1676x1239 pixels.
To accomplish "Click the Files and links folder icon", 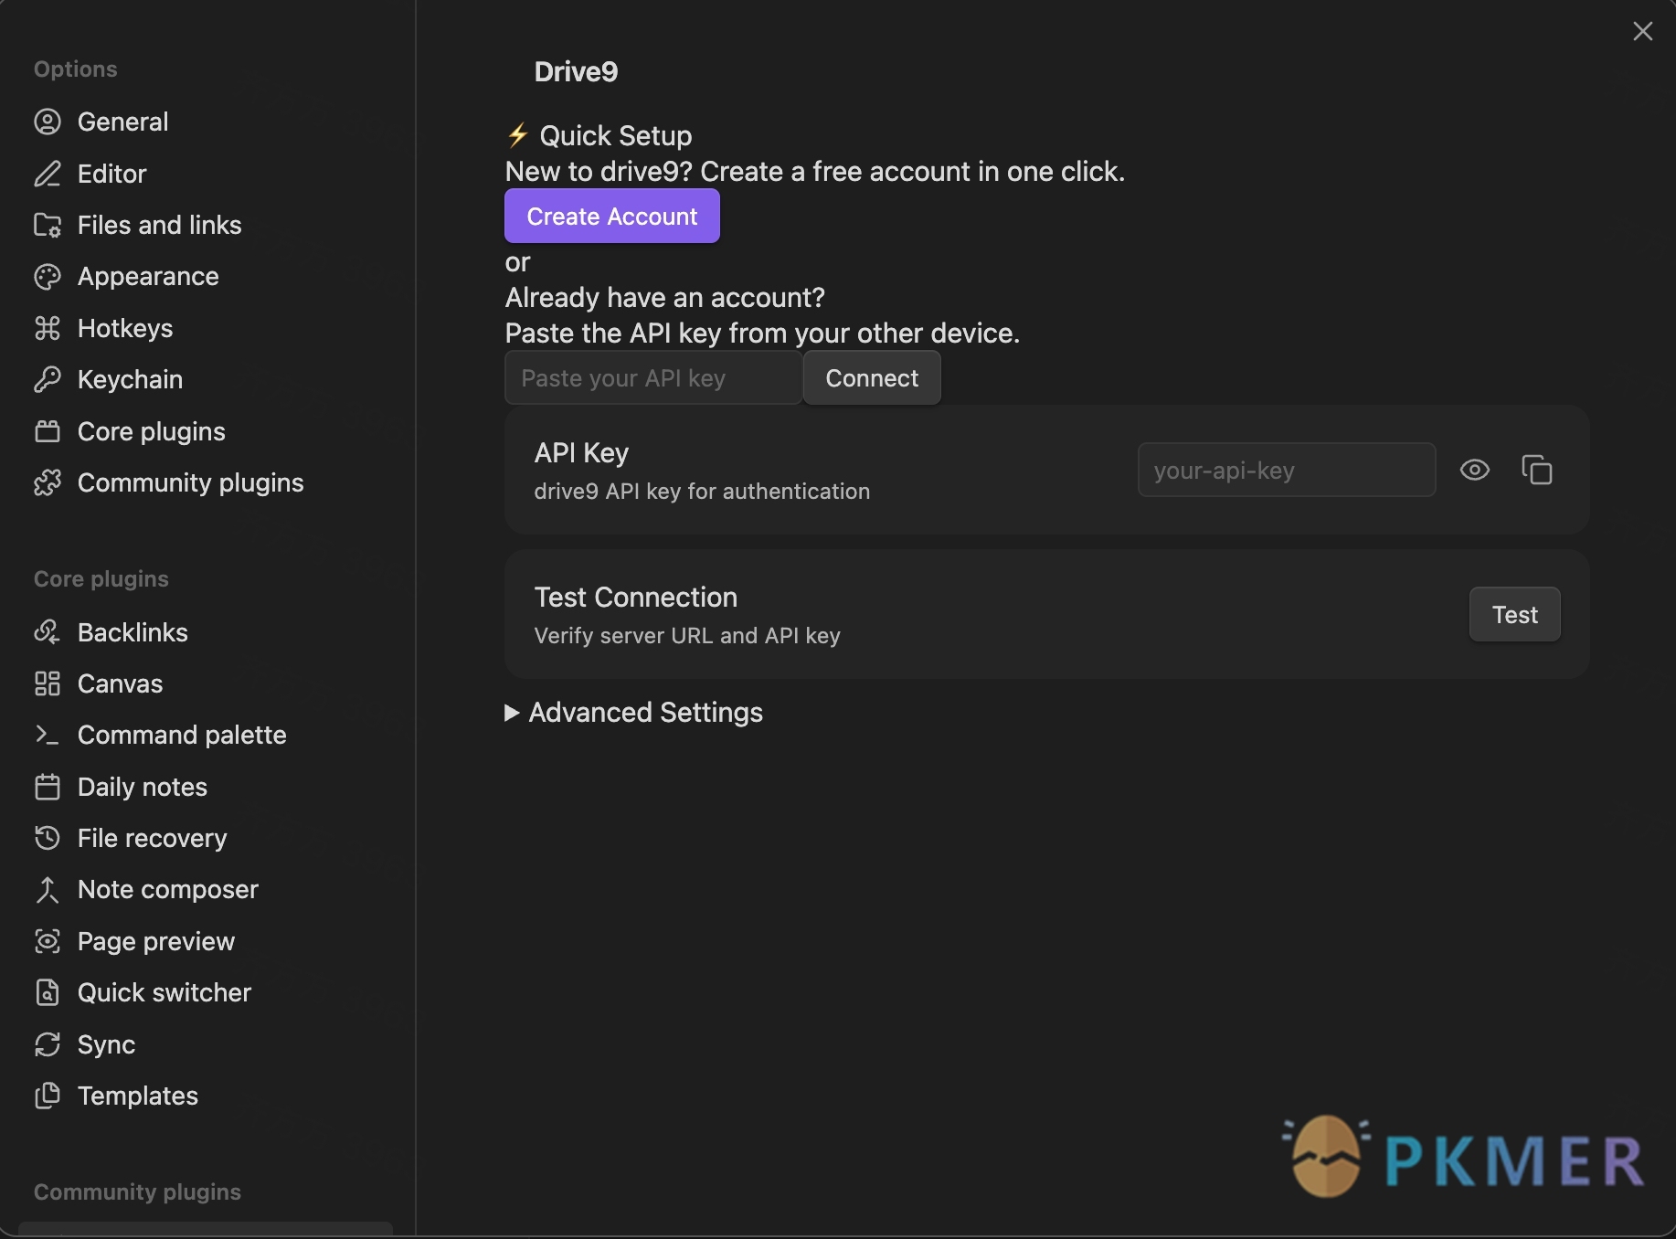I will (48, 225).
